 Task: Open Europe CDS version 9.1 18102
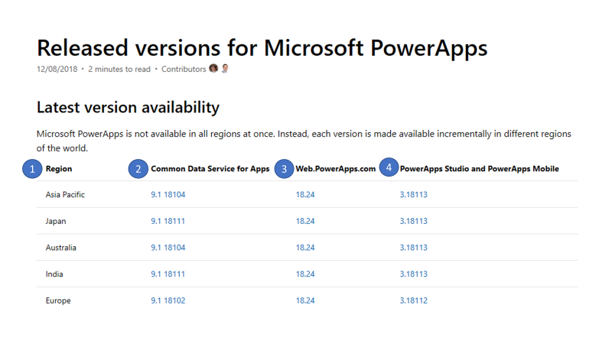coord(168,300)
